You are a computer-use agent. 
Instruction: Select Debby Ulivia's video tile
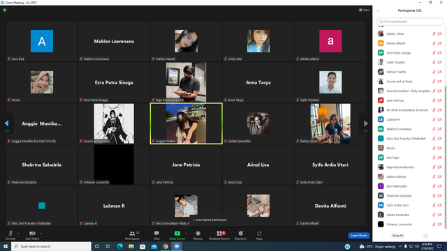click(330, 123)
